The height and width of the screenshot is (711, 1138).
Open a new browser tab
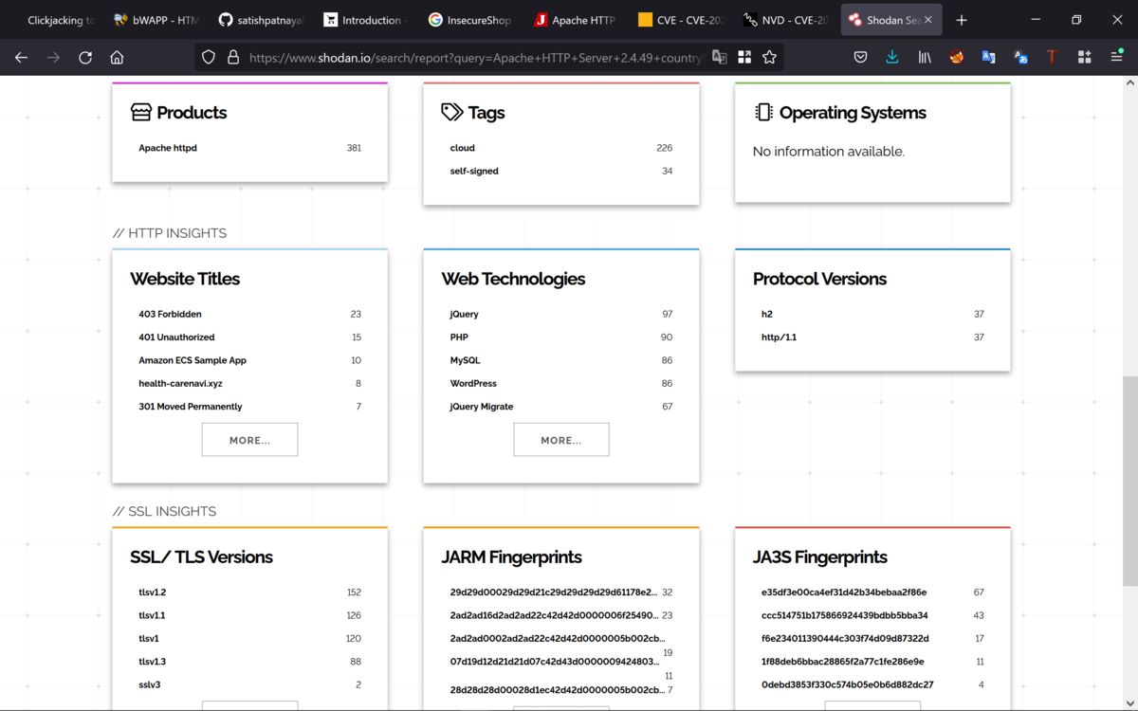pyautogui.click(x=962, y=20)
